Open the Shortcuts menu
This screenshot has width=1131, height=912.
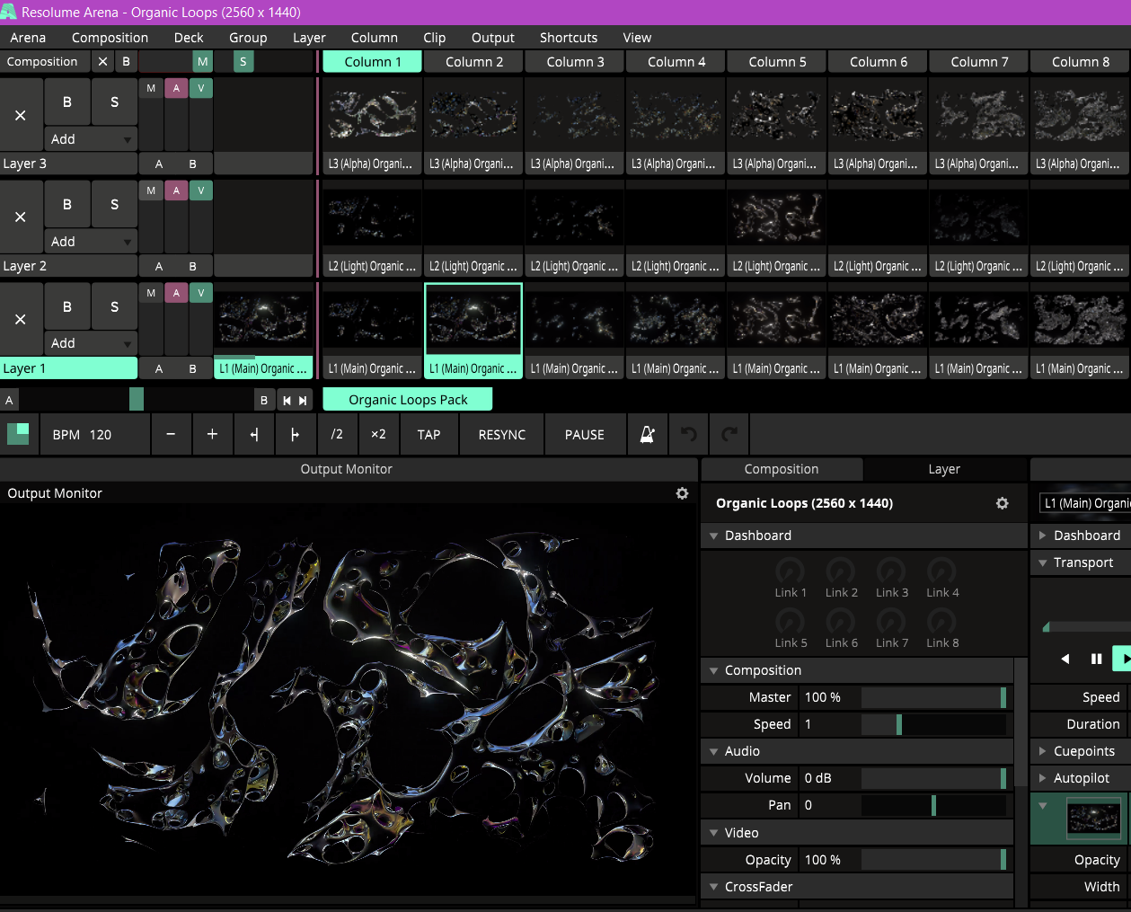(x=569, y=38)
